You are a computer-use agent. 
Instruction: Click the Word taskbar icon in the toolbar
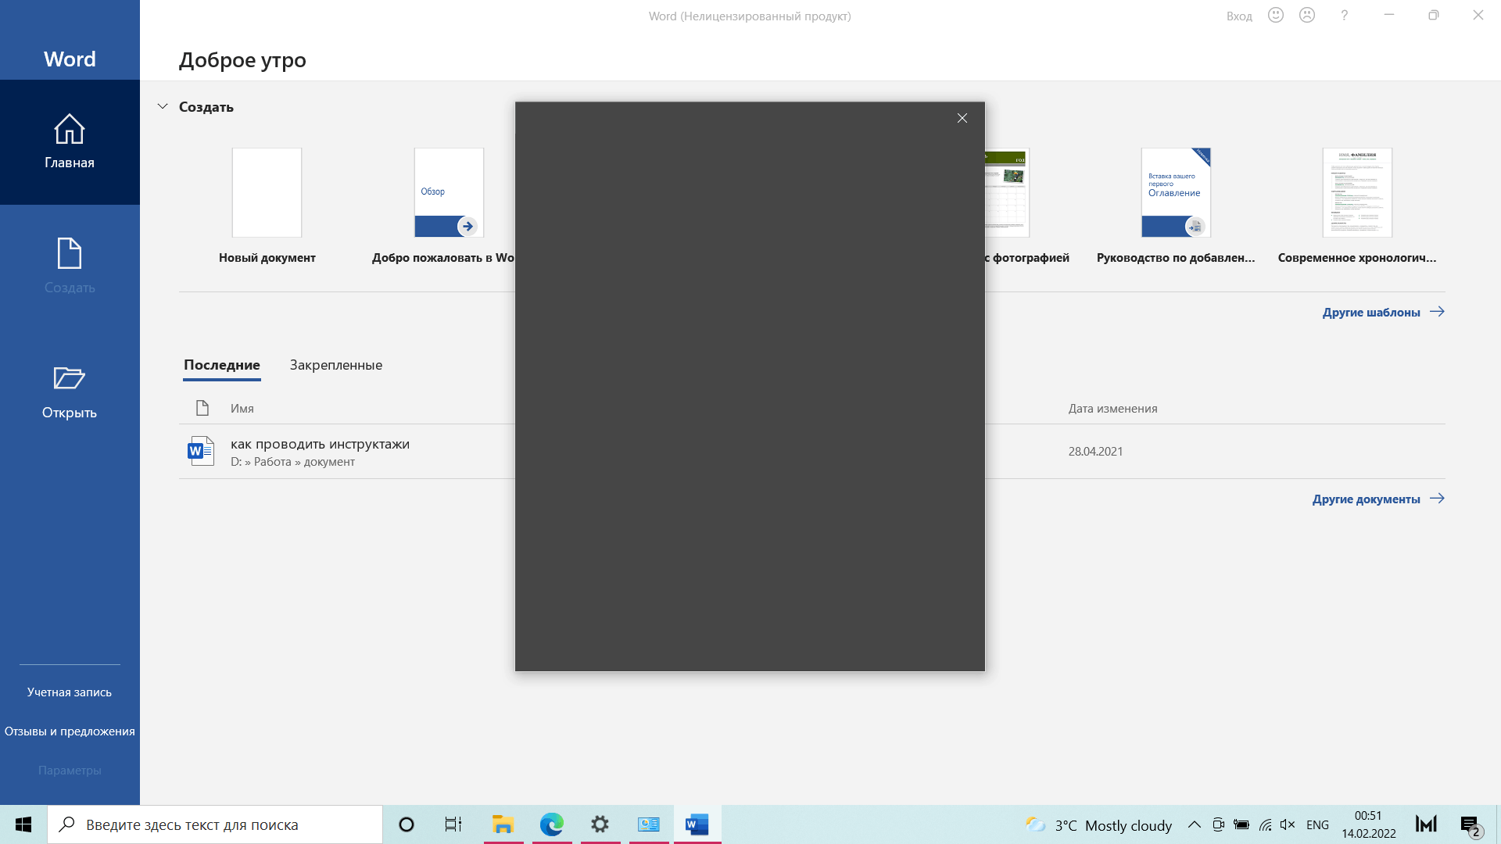[x=697, y=824]
